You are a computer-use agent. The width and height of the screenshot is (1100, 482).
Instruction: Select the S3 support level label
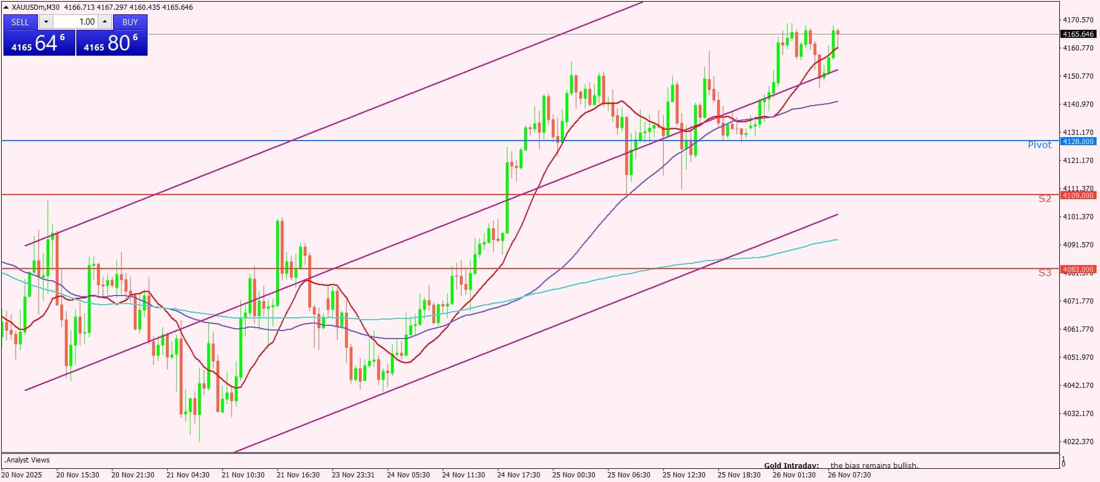click(x=1044, y=273)
